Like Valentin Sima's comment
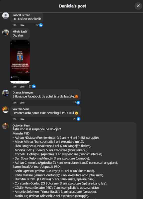 coord(22,119)
